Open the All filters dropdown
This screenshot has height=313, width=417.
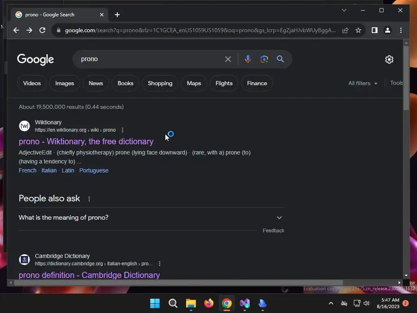pyautogui.click(x=363, y=83)
